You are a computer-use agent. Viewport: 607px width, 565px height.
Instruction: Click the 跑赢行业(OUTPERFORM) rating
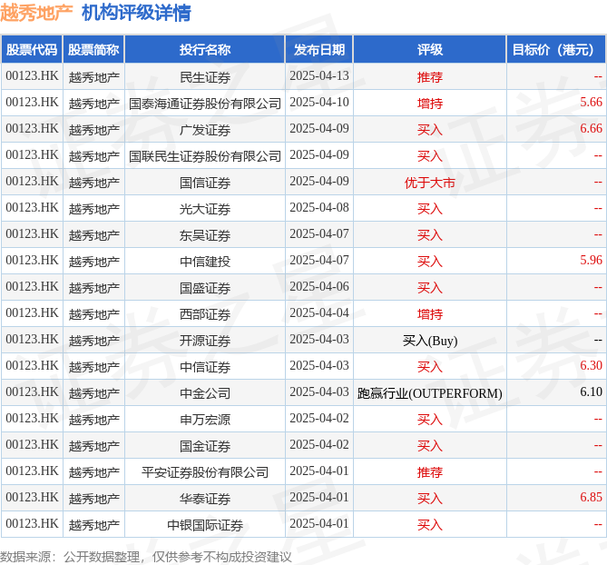pos(430,393)
